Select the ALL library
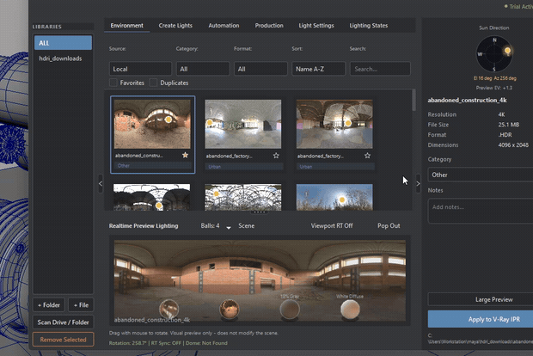Image resolution: width=533 pixels, height=356 pixels. 64,43
